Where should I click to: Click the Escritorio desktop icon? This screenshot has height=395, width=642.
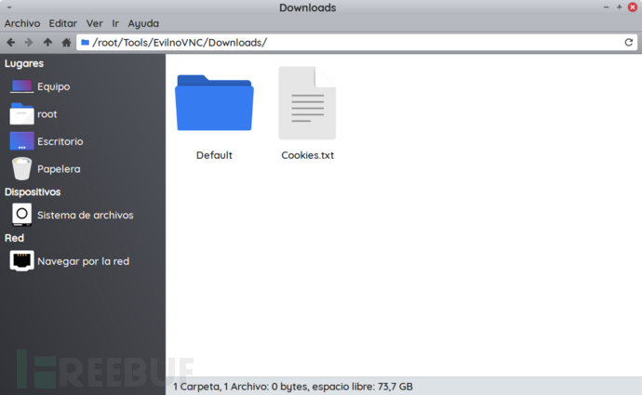(21, 141)
